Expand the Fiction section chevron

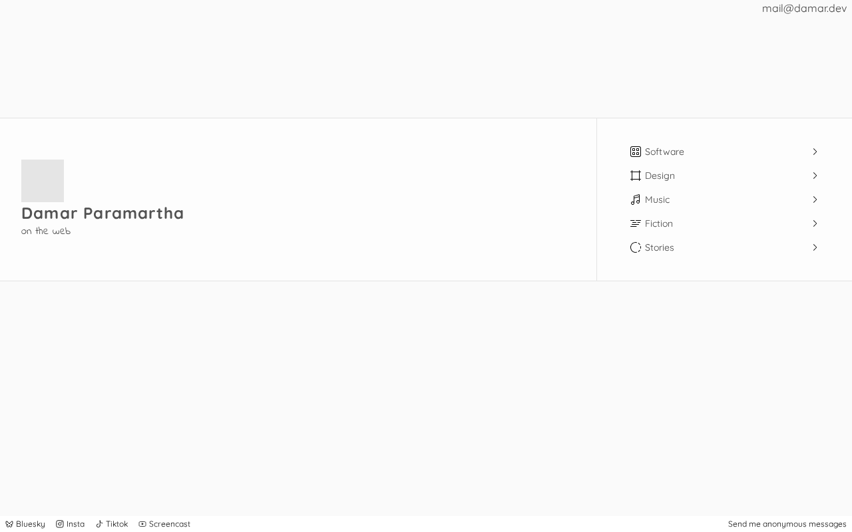815,223
